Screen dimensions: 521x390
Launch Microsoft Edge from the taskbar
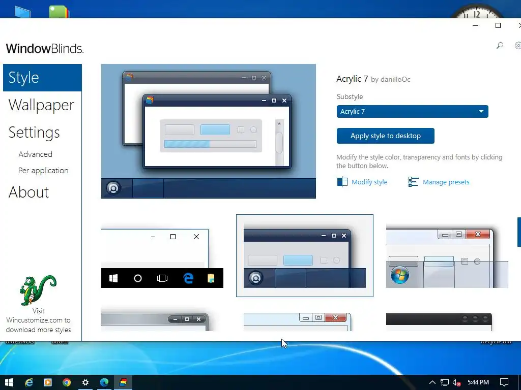(x=104, y=382)
